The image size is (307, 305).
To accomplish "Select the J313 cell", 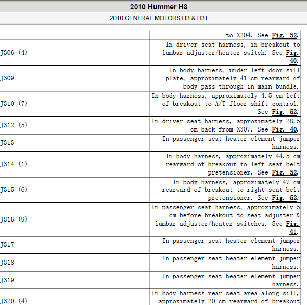I will (x=75, y=143).
